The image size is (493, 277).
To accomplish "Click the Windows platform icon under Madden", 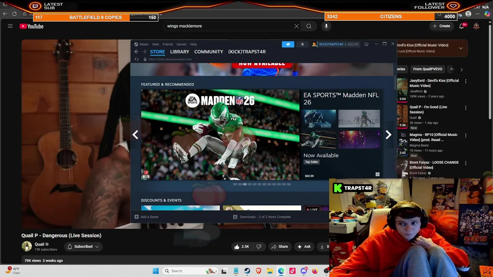I will pos(377,175).
